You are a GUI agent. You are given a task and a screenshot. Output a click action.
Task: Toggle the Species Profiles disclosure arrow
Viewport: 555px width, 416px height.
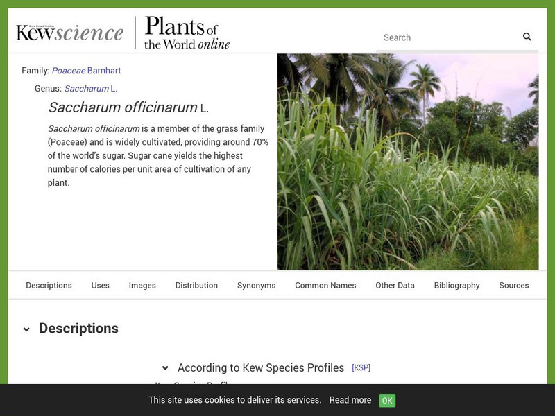coord(166,367)
